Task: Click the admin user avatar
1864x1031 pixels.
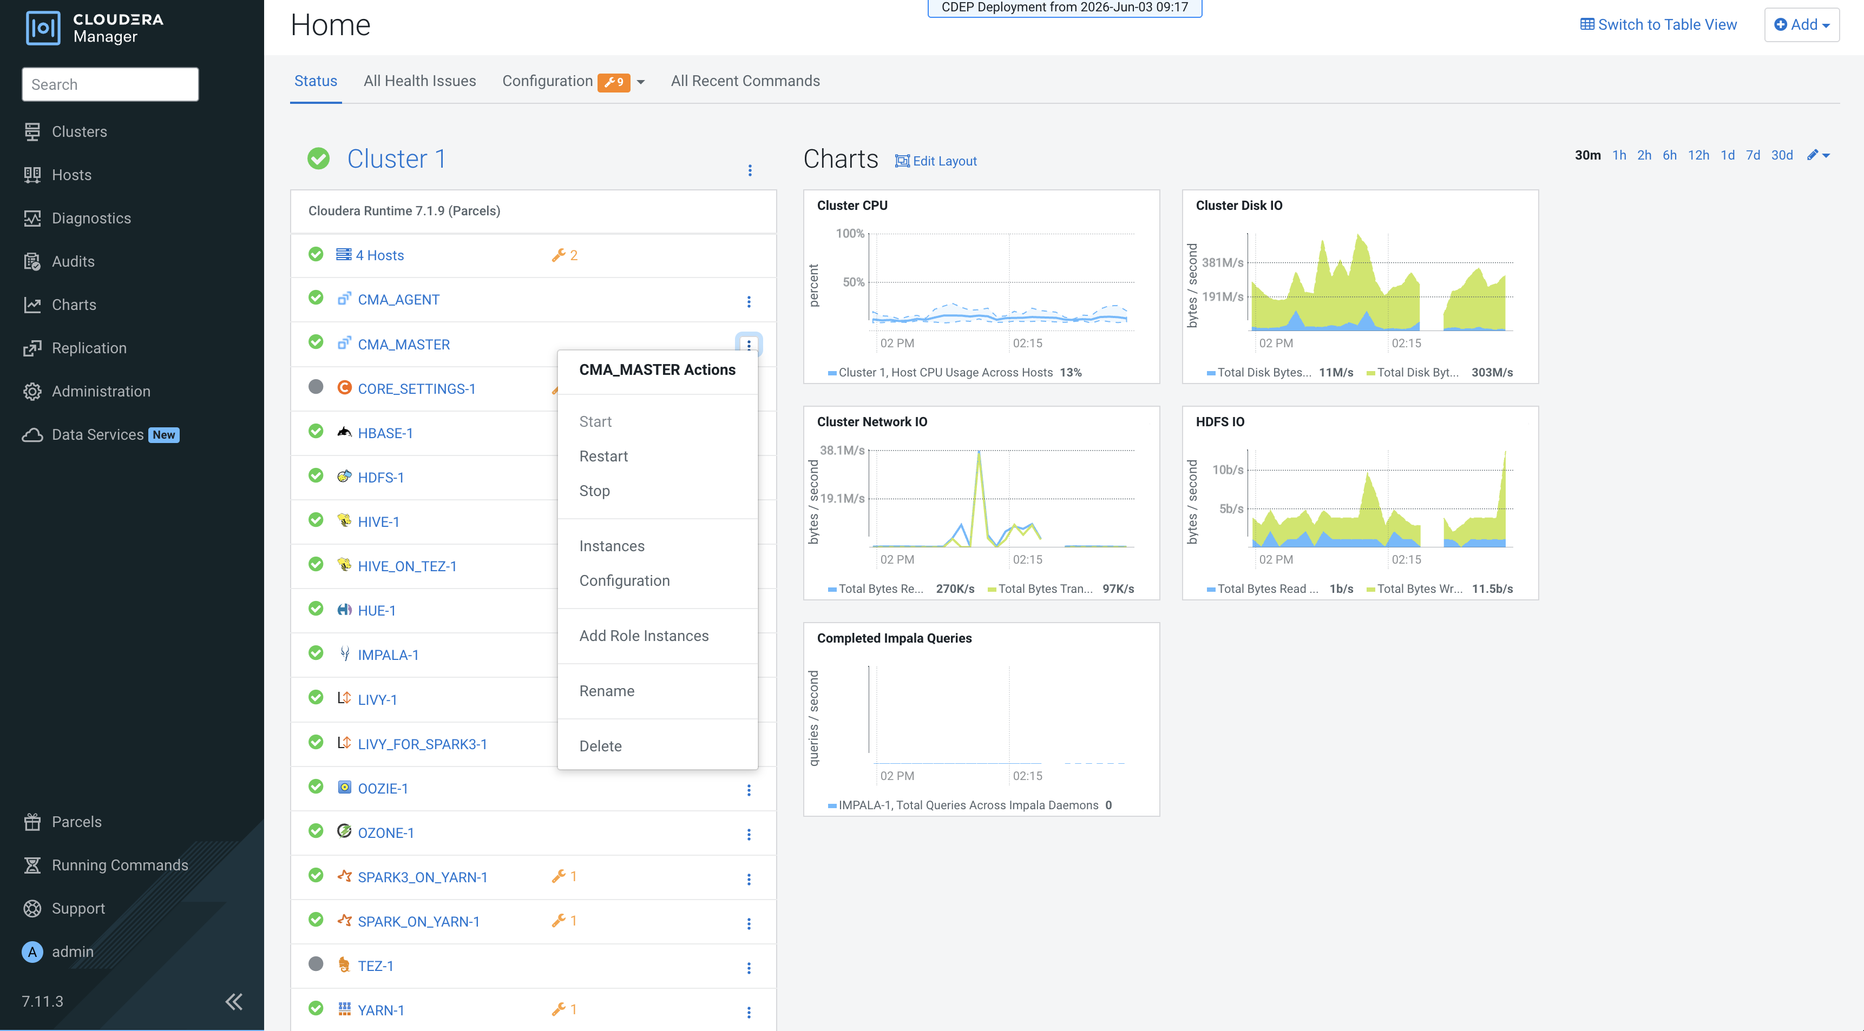Action: pos(32,952)
